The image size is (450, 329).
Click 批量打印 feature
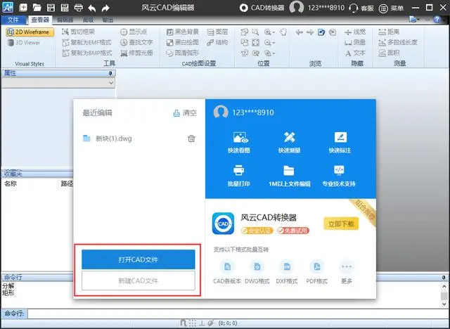click(239, 176)
